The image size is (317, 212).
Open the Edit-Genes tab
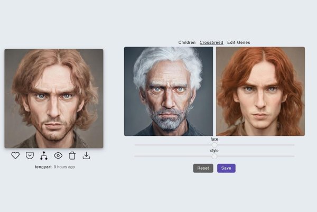pos(239,42)
